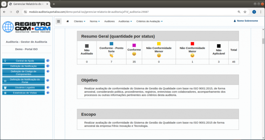
Task: Click the clapping hands emoji icon
Action: coord(111,55)
